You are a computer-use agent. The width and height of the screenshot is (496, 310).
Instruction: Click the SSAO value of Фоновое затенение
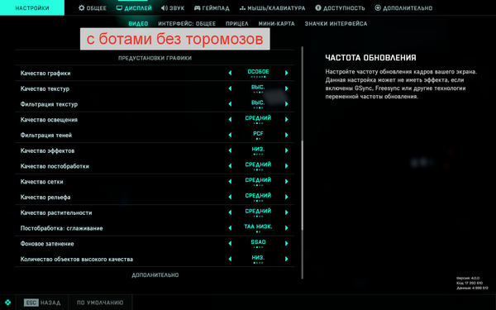pos(258,242)
